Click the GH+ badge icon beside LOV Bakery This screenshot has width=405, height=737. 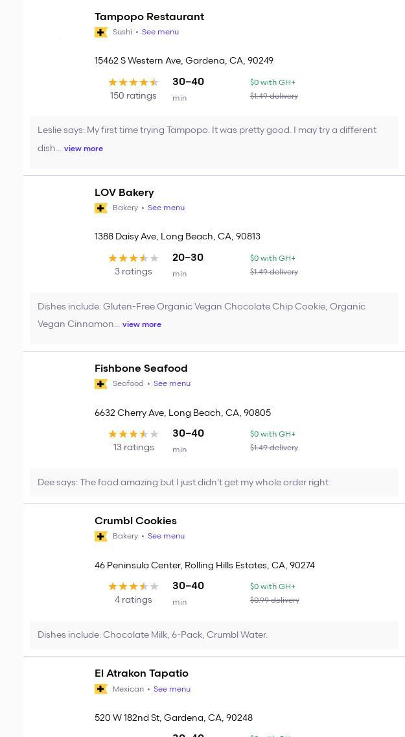click(100, 208)
